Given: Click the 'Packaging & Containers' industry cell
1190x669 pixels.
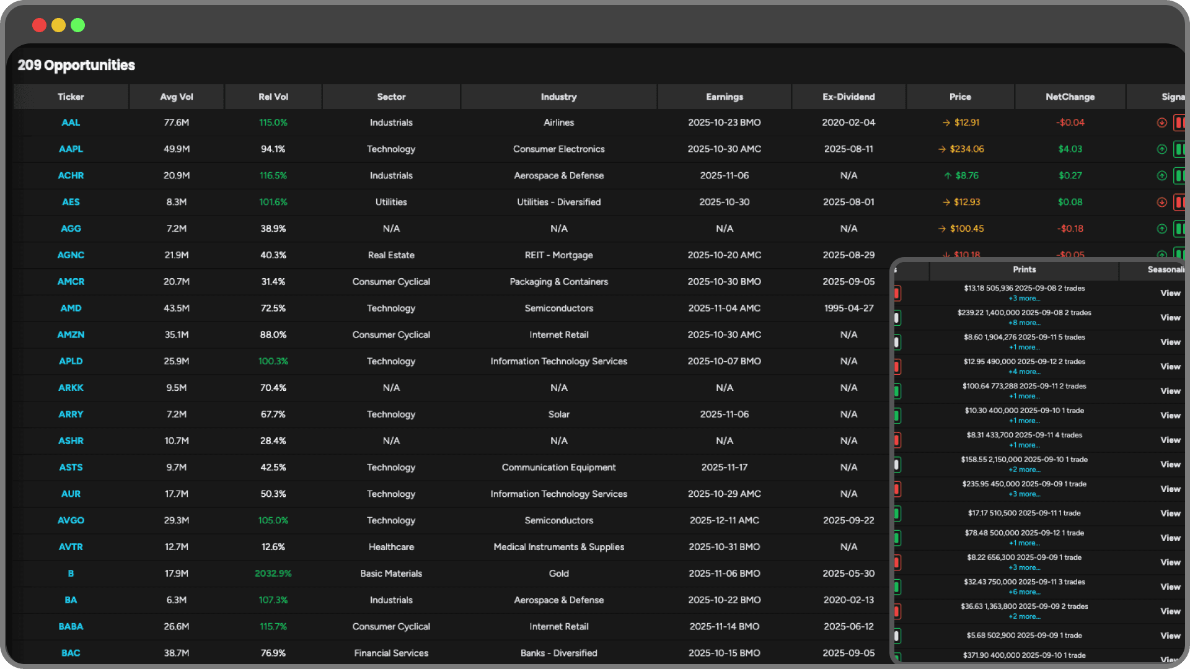Looking at the screenshot, I should (558, 282).
